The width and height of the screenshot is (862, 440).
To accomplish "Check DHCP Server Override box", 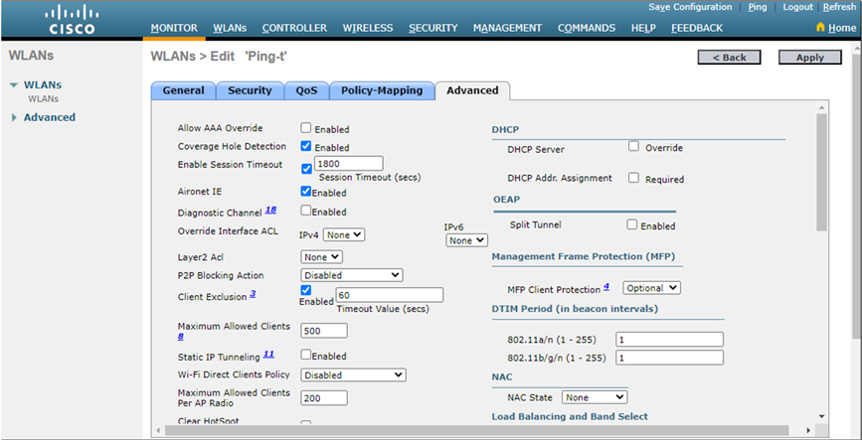I will point(633,146).
